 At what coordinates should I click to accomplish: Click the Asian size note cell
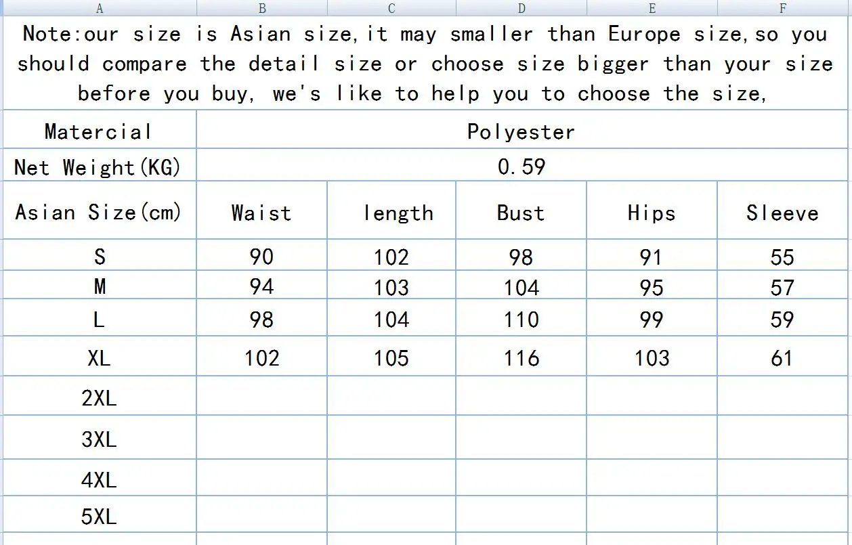(x=425, y=63)
